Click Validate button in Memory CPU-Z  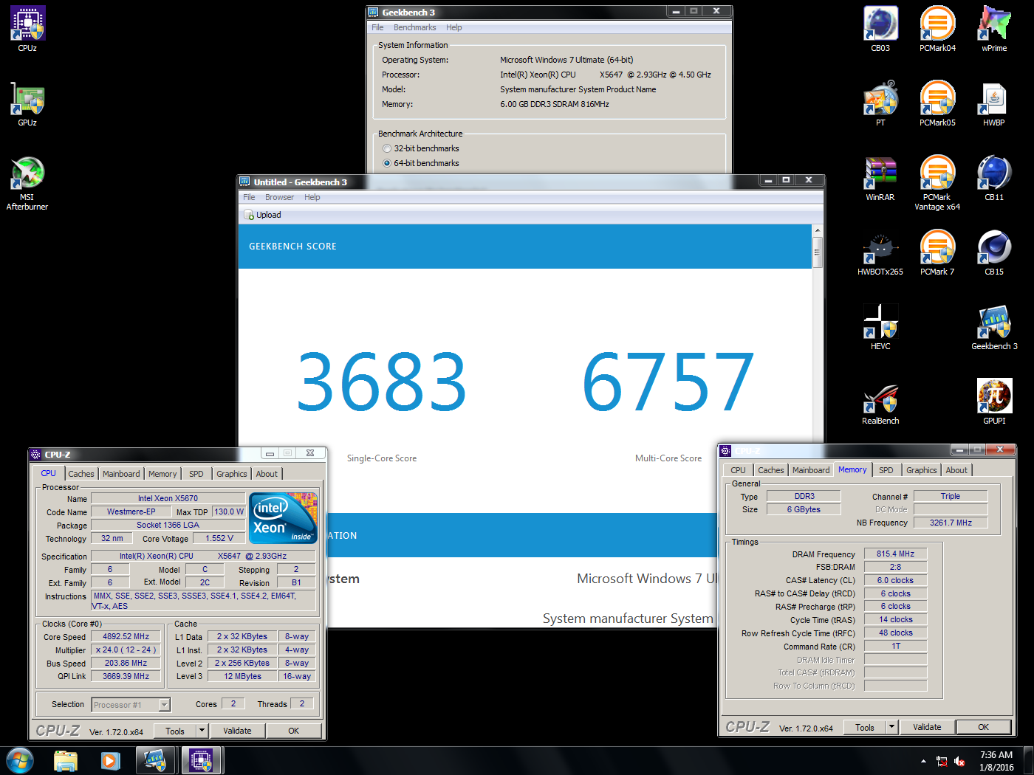(927, 727)
